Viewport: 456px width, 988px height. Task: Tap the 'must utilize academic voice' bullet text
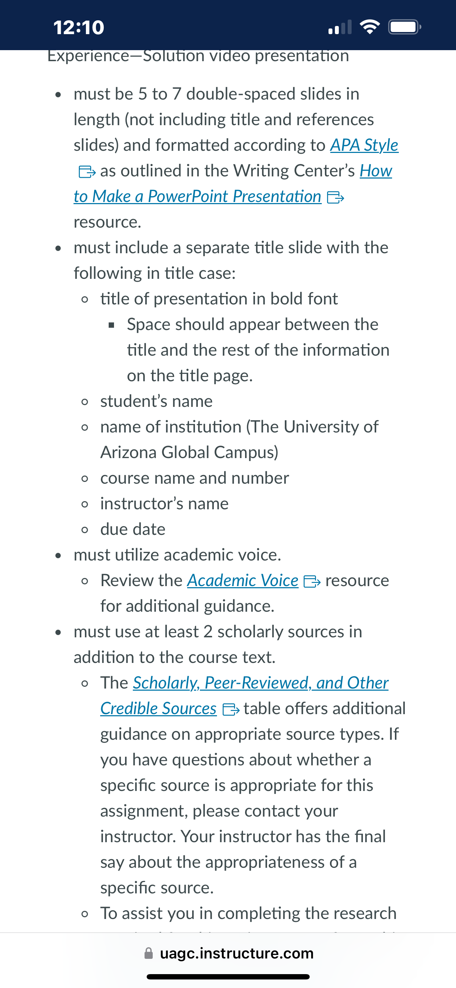177,555
